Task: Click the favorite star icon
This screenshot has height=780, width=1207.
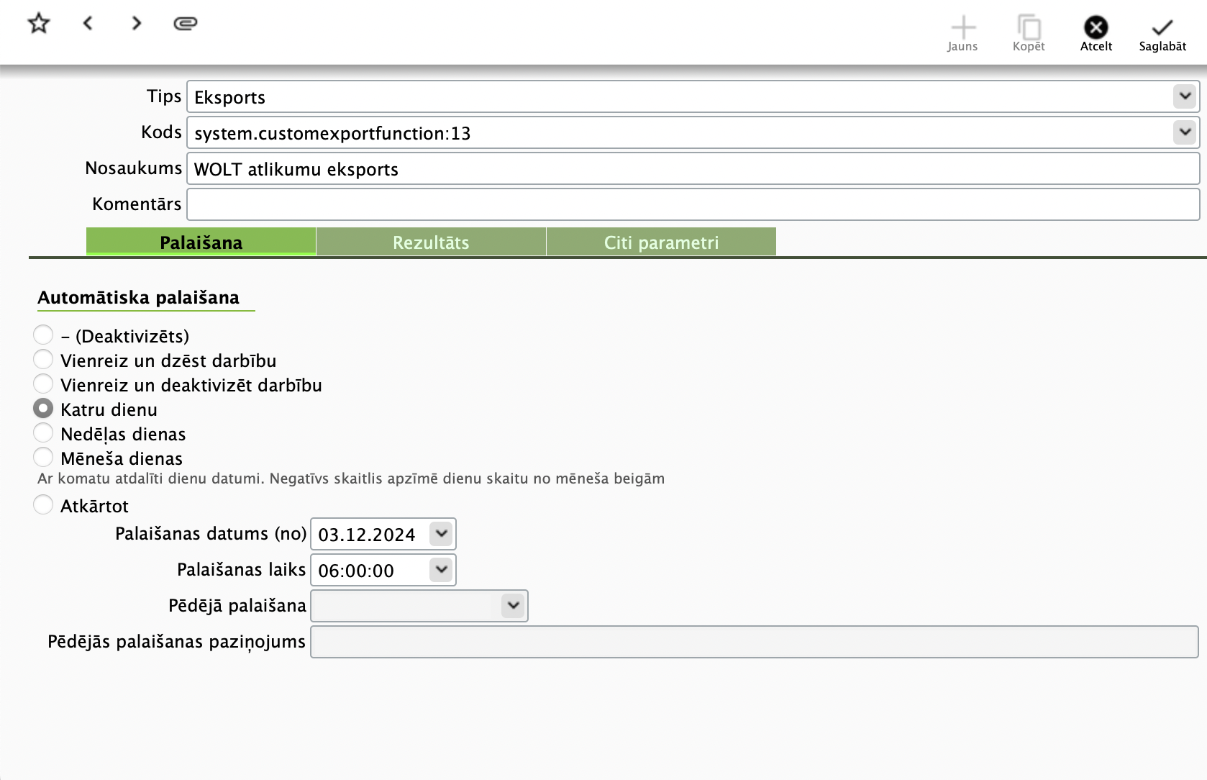Action: 39,24
